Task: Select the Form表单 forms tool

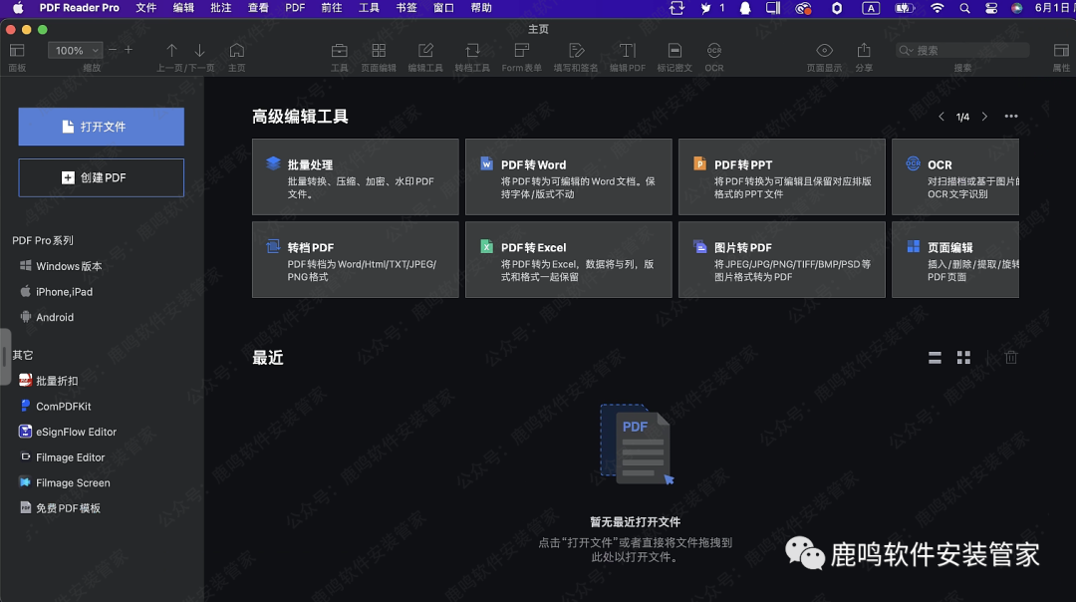Action: [521, 55]
